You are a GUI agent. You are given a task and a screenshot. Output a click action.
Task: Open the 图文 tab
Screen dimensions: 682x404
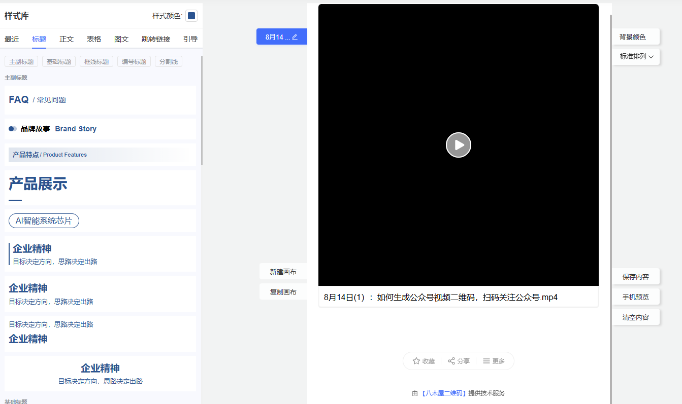[x=121, y=39]
